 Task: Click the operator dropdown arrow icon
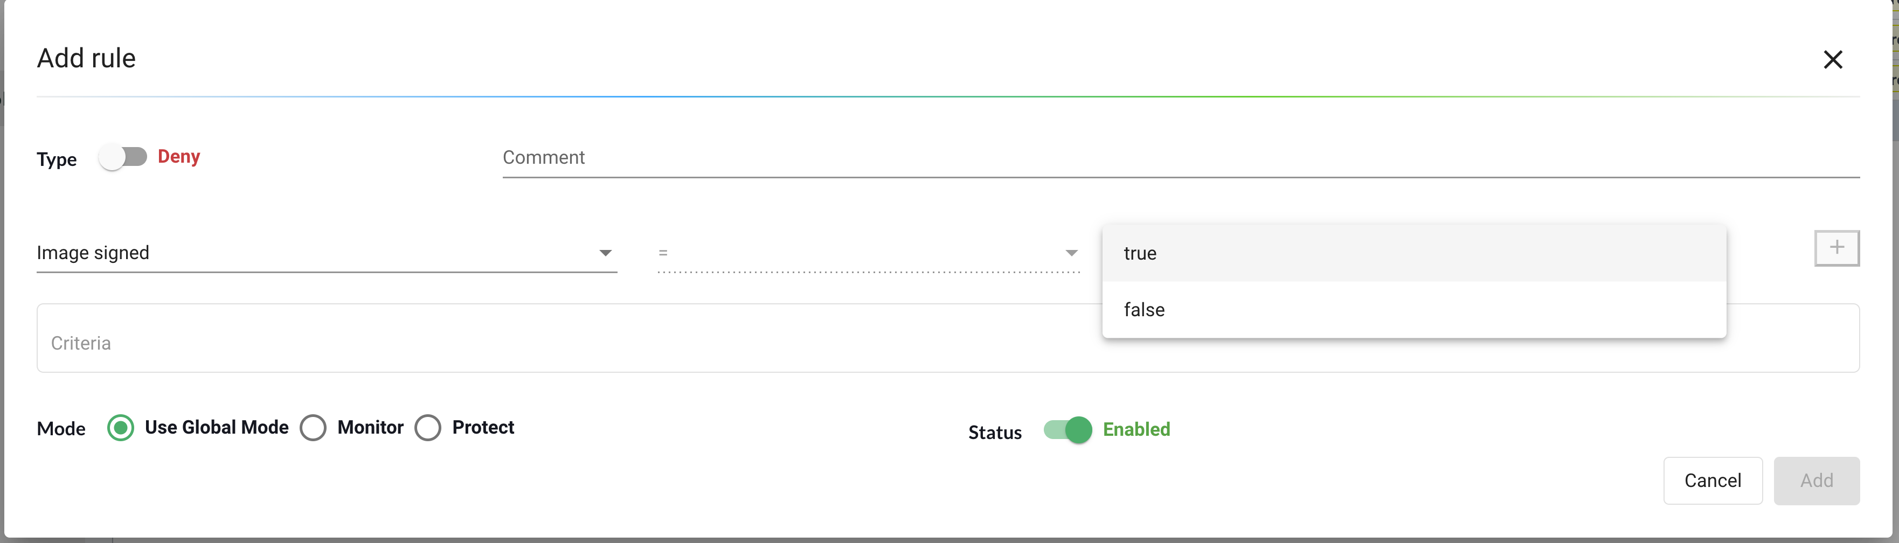tap(1071, 253)
